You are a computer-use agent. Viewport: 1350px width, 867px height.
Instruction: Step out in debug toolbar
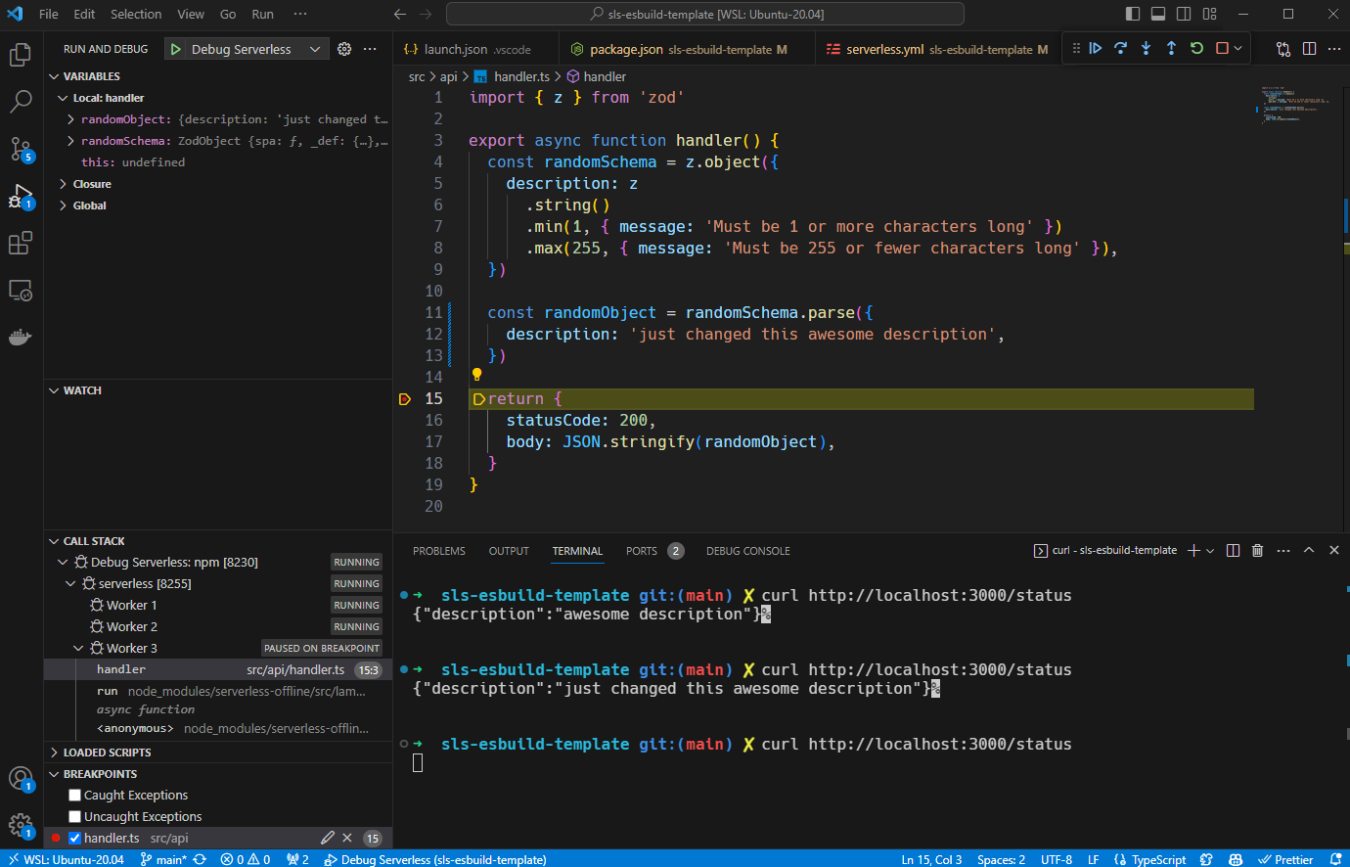coord(1171,48)
